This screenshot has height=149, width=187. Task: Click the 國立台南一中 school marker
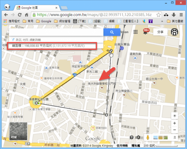pyautogui.click(x=154, y=83)
